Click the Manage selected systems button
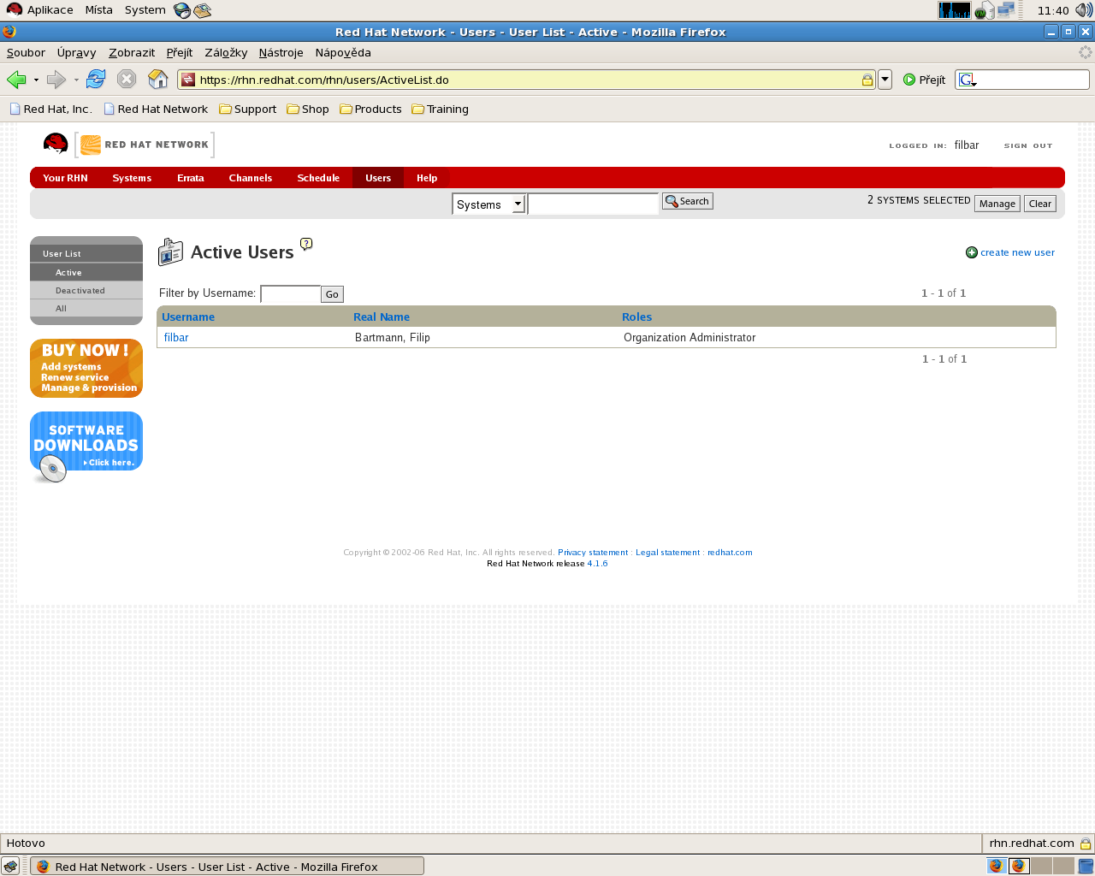The height and width of the screenshot is (876, 1095). [x=997, y=204]
